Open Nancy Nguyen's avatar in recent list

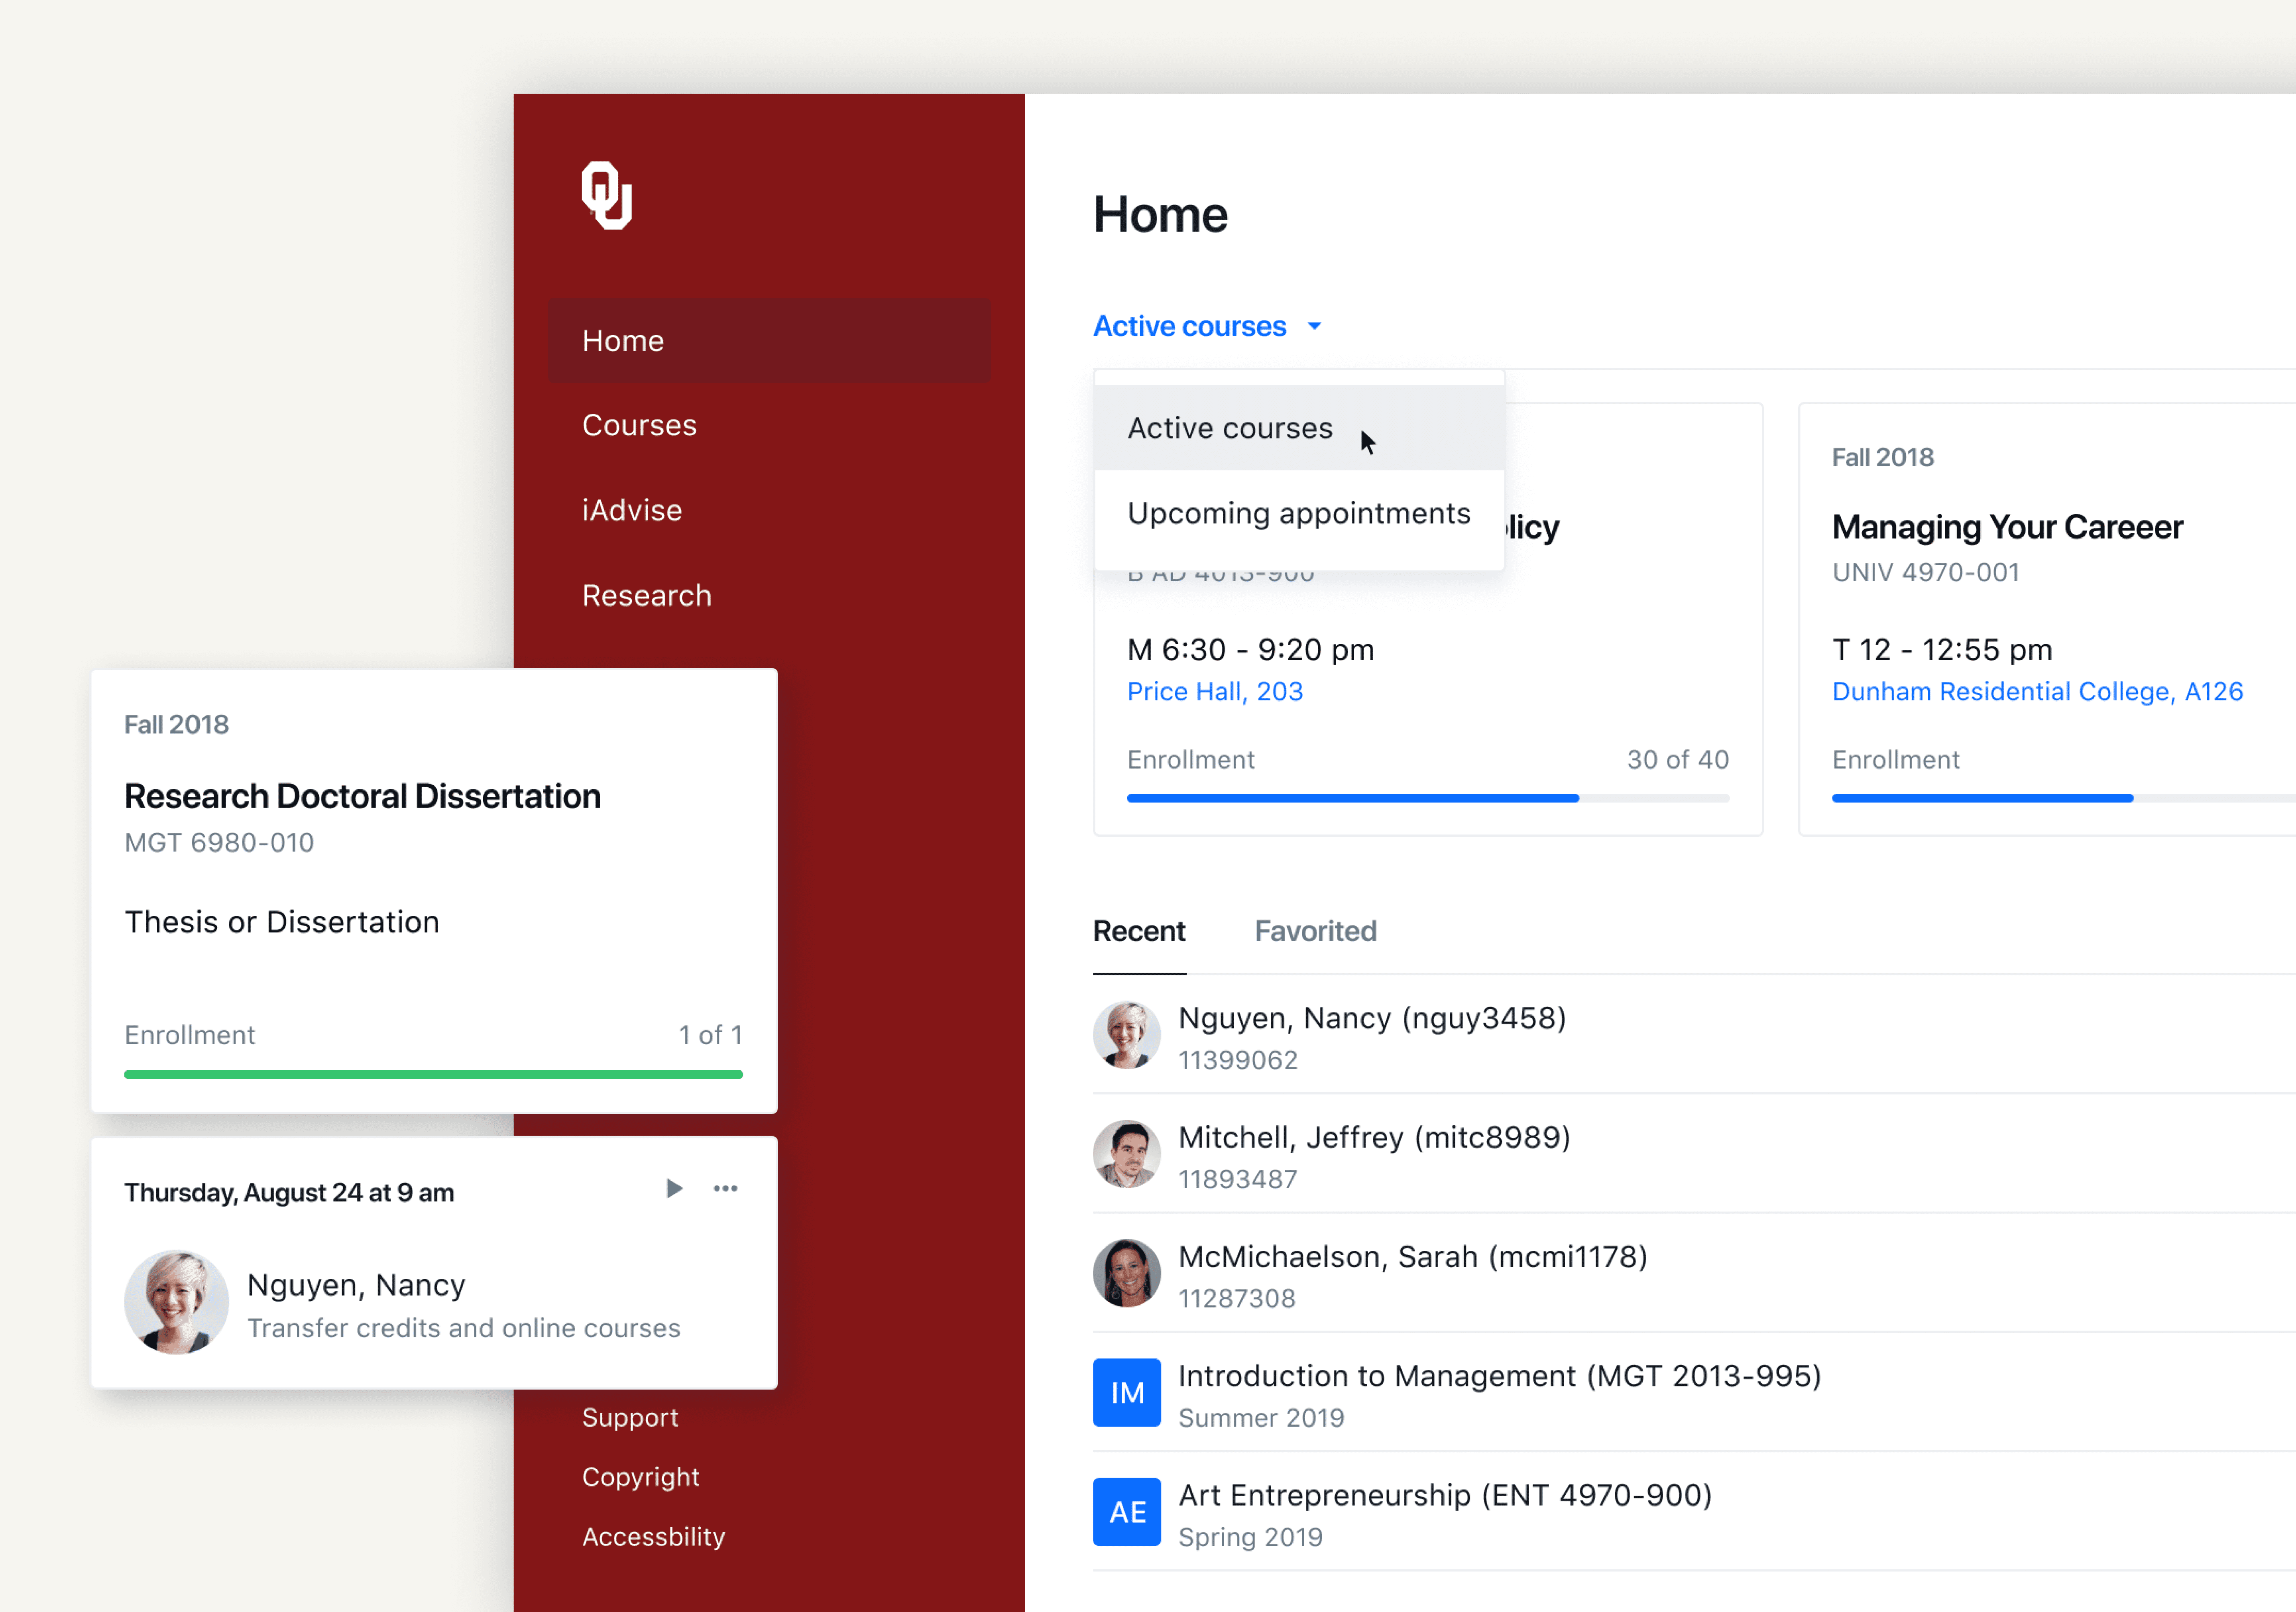click(x=1126, y=1035)
